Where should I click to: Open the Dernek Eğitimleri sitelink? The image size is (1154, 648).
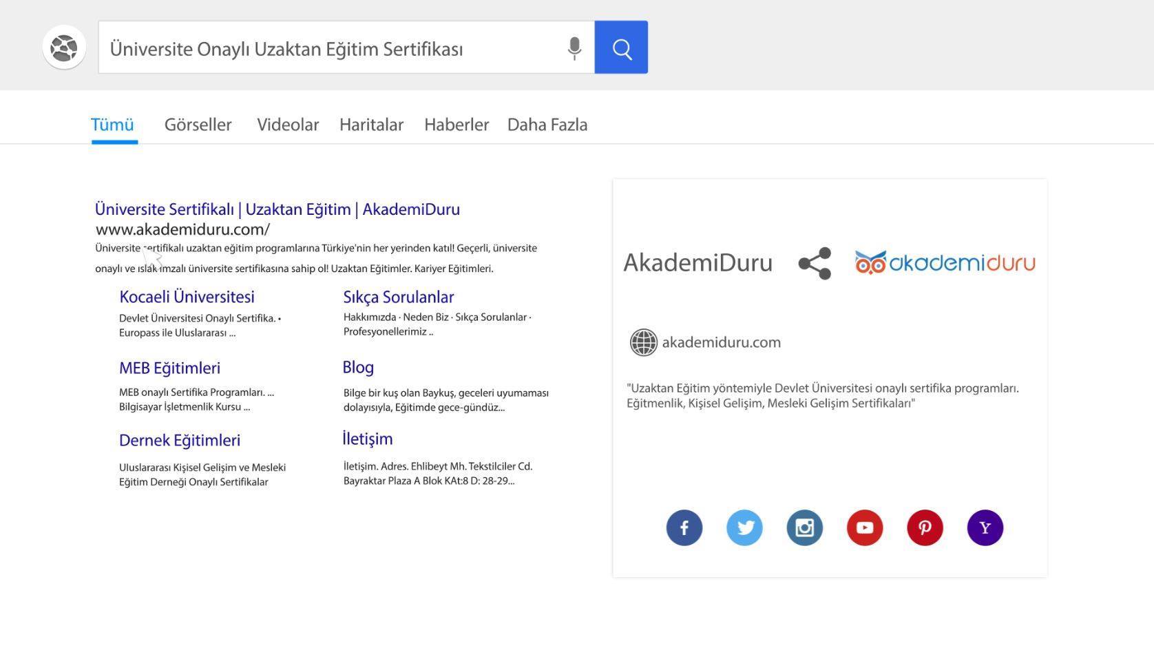[180, 440]
